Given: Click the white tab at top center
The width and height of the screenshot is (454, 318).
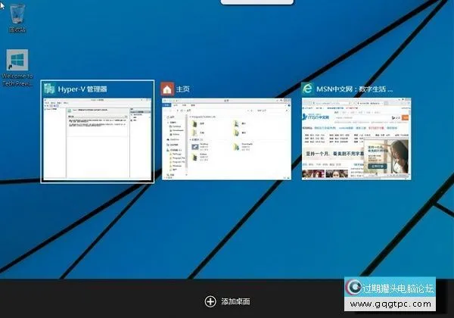Looking at the screenshot, I should point(256,2).
